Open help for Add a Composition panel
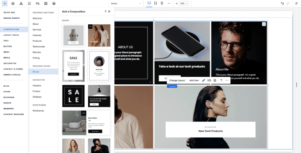This screenshot has width=301, height=153. pos(105,12)
